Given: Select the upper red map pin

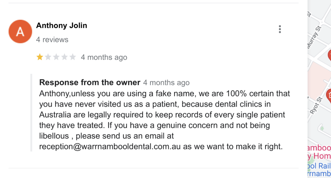Looking at the screenshot, I should point(329,55).
